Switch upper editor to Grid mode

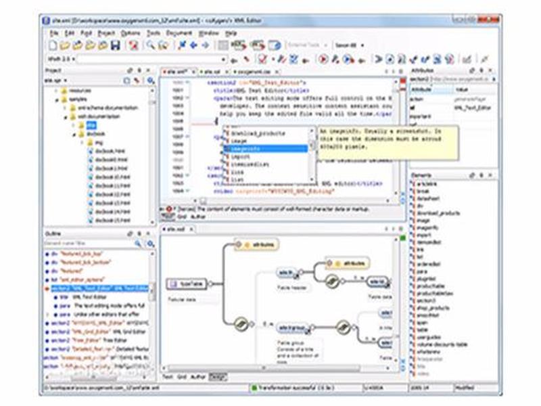(x=182, y=217)
